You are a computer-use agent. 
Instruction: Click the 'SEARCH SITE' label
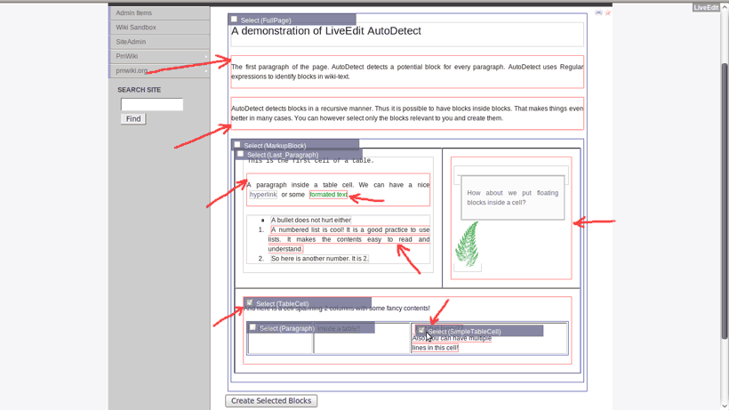[139, 90]
